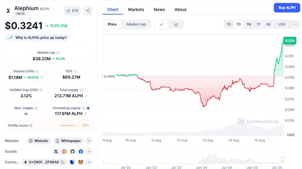Expand the Contracts dropdown chevron
This screenshot has height=169, width=302.
pyautogui.click(x=89, y=162)
